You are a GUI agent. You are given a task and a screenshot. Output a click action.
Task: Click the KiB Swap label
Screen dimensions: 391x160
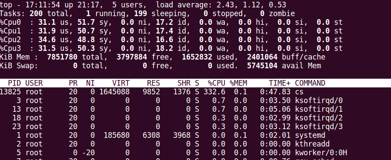pyautogui.click(x=19, y=66)
